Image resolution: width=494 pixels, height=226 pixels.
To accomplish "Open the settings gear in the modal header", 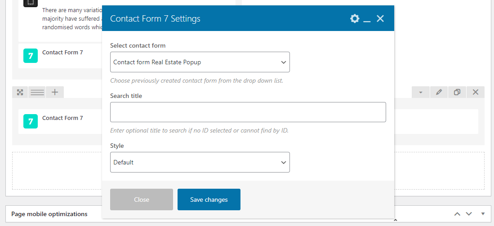I will 355,18.
